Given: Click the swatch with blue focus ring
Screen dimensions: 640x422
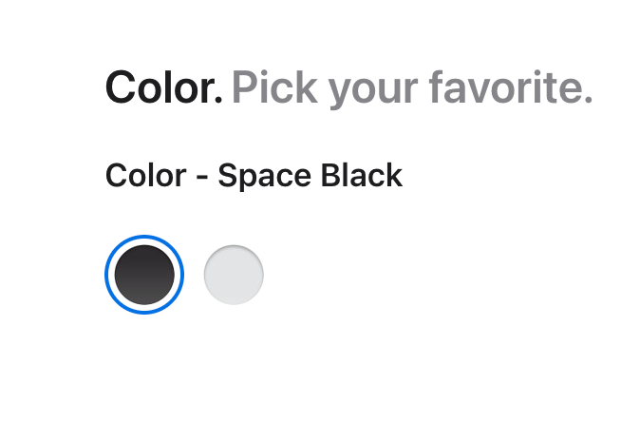Looking at the screenshot, I should (144, 275).
